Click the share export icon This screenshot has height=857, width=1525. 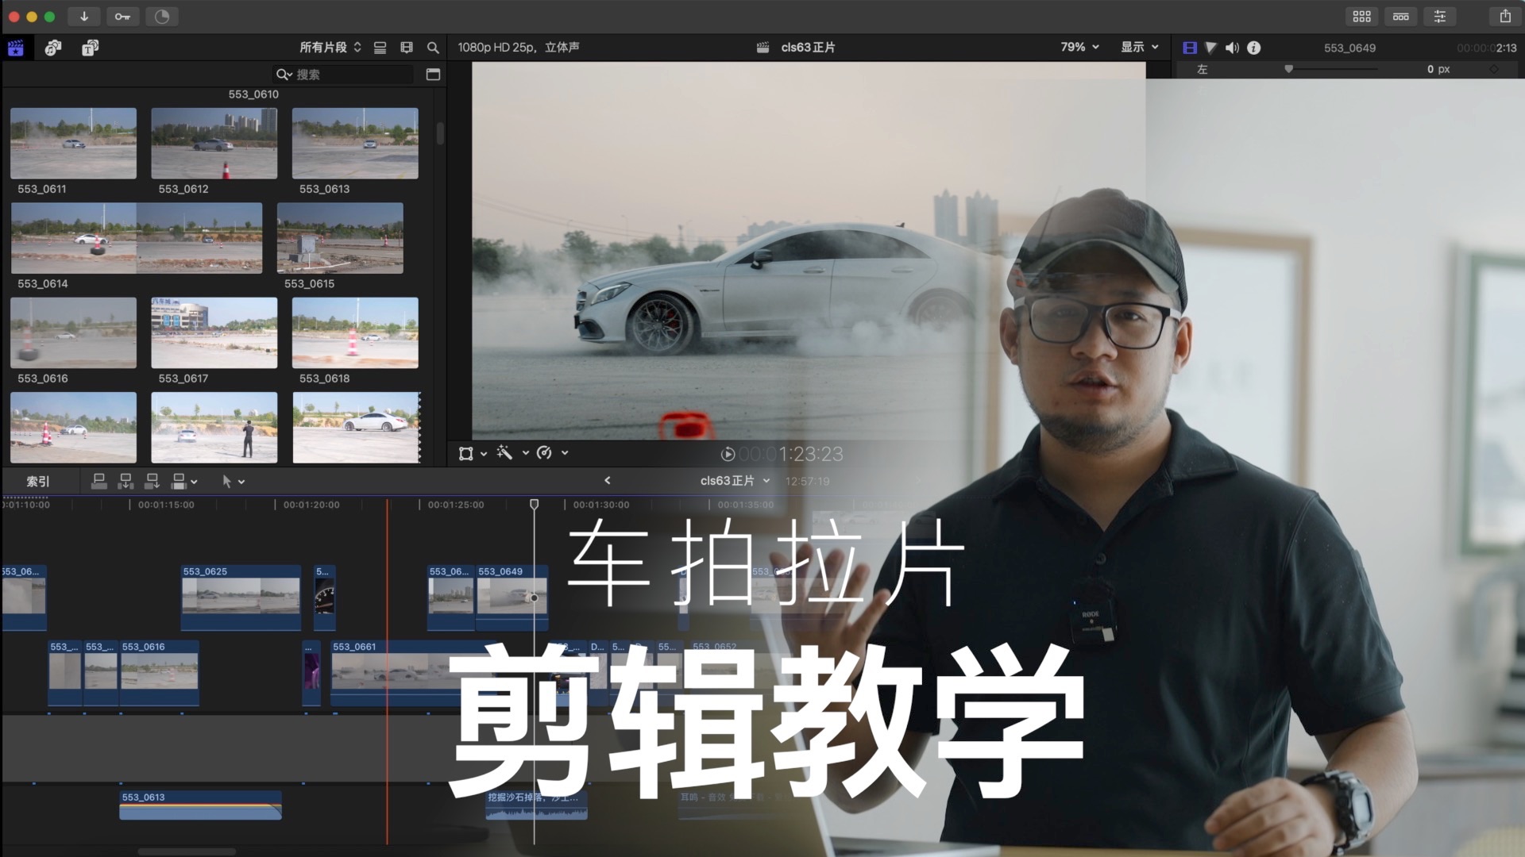[1505, 16]
